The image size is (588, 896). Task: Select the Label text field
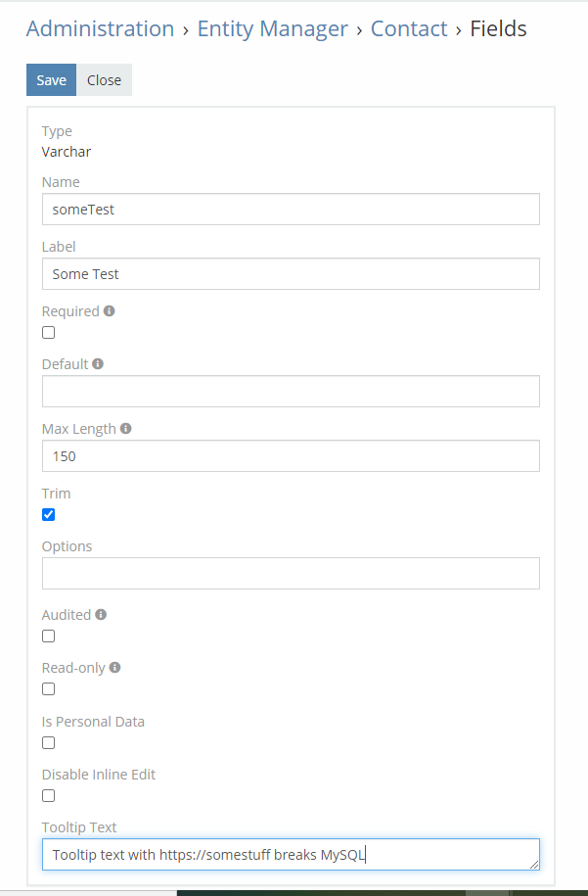pyautogui.click(x=291, y=274)
